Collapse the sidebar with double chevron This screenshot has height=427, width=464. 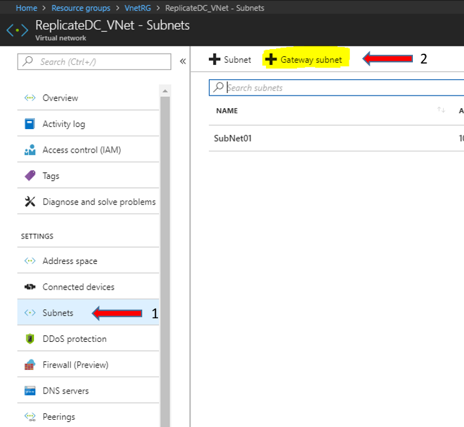(183, 61)
